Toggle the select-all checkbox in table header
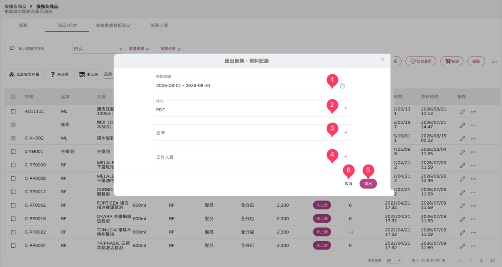Image resolution: width=502 pixels, height=267 pixels. [13, 97]
